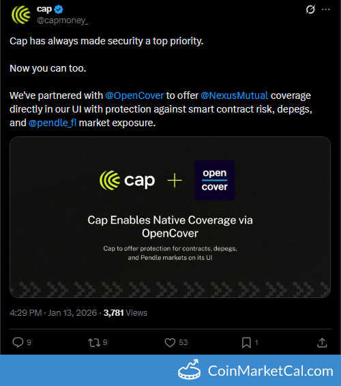
Task: Click the @capmoney_ handle
Action: click(x=63, y=20)
